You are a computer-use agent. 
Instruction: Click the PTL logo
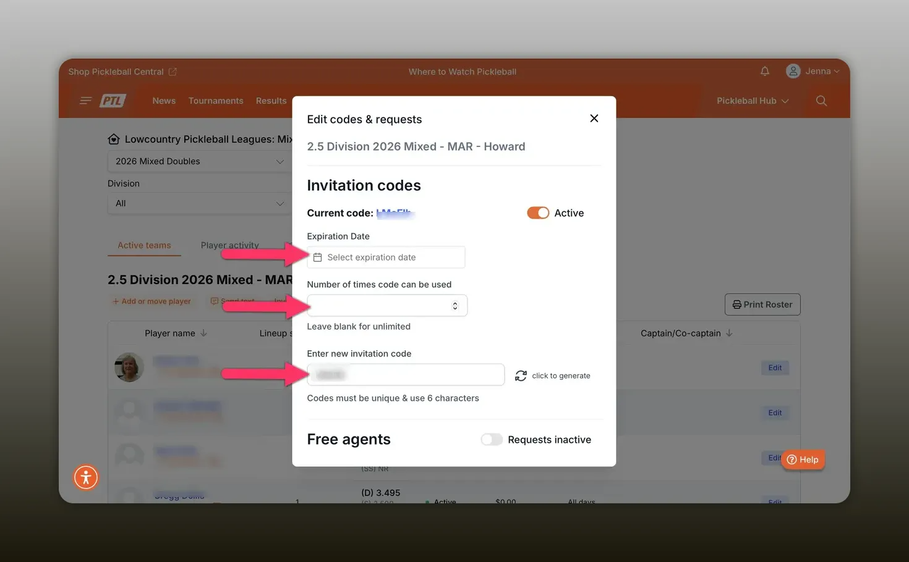click(114, 100)
